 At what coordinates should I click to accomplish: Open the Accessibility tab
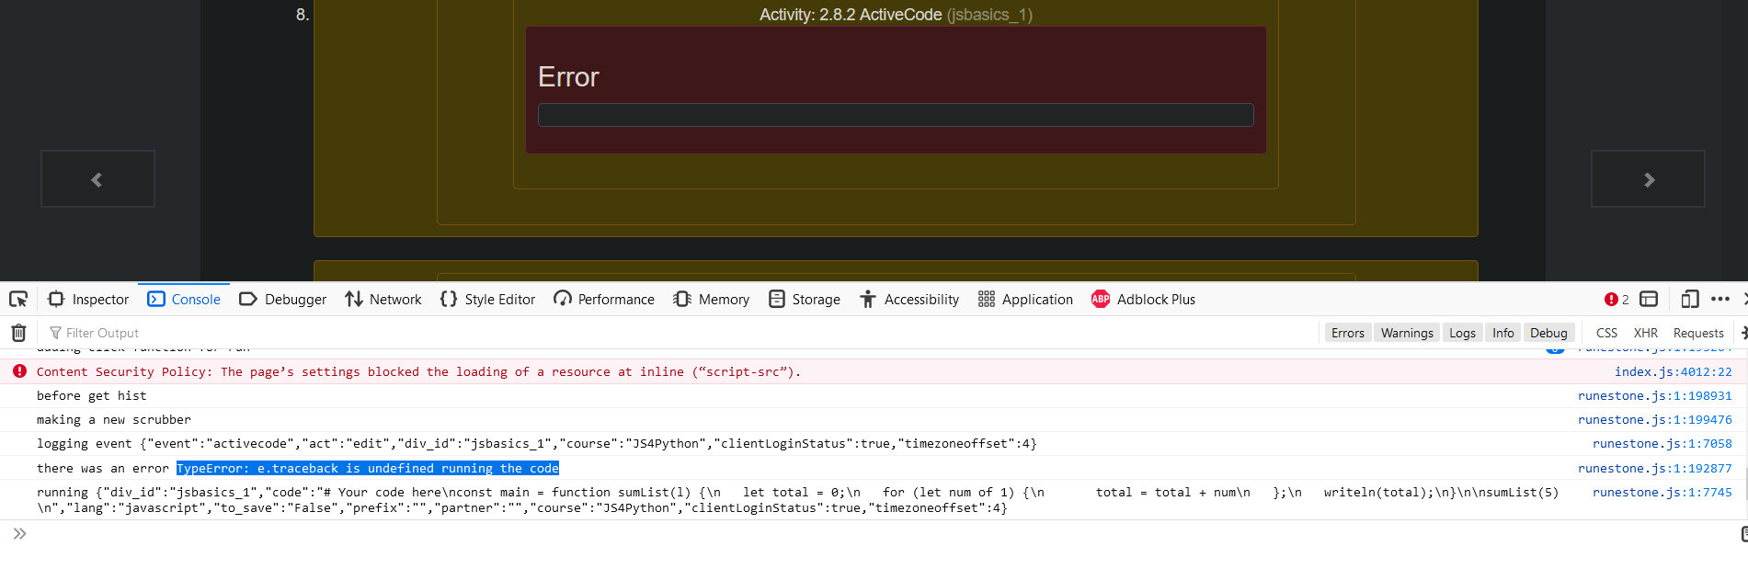pyautogui.click(x=909, y=300)
